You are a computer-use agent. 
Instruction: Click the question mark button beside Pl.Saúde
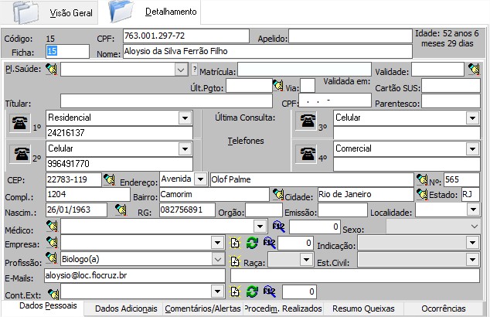(194, 69)
